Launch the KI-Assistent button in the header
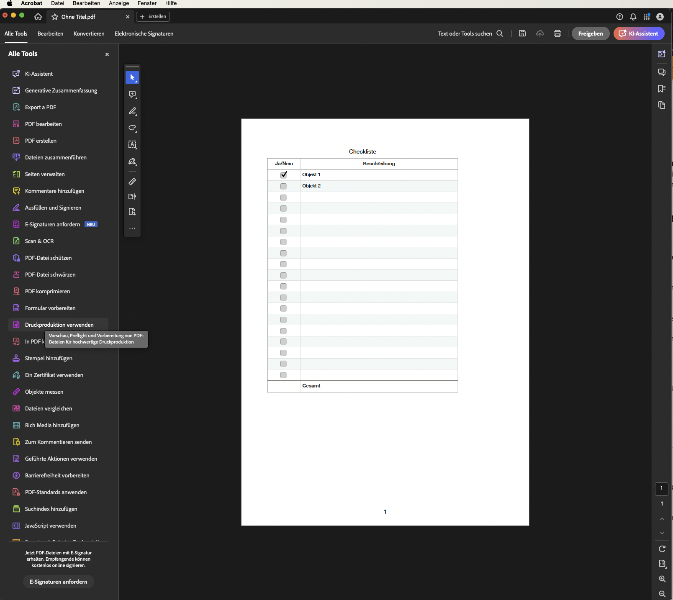The width and height of the screenshot is (673, 600). (x=639, y=33)
